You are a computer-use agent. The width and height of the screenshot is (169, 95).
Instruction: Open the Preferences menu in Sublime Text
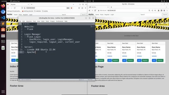point(59,21)
